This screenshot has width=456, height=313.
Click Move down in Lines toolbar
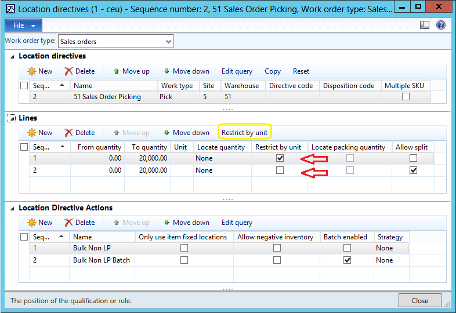click(186, 133)
